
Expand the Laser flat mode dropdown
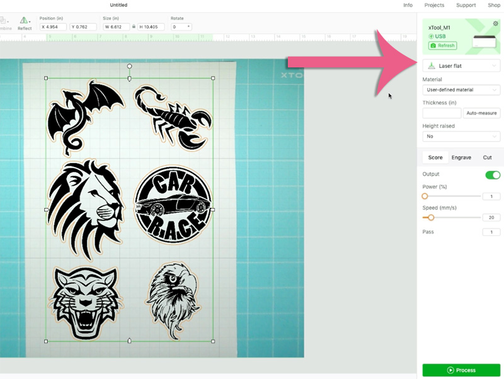(461, 65)
